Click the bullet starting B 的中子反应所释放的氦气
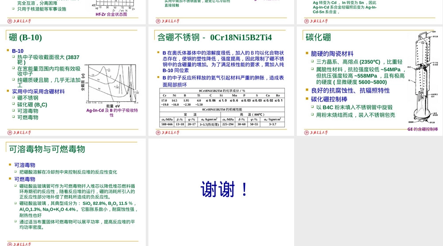The width and height of the screenshot is (443, 246). 223,81
